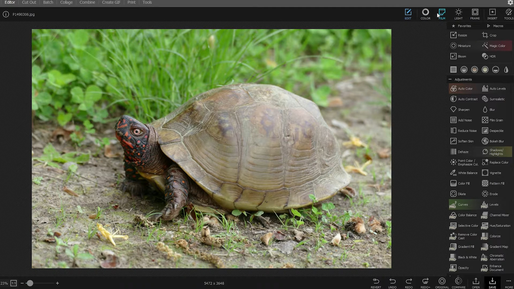Click the SAVE button
Image resolution: width=514 pixels, height=289 pixels.
pos(492,283)
